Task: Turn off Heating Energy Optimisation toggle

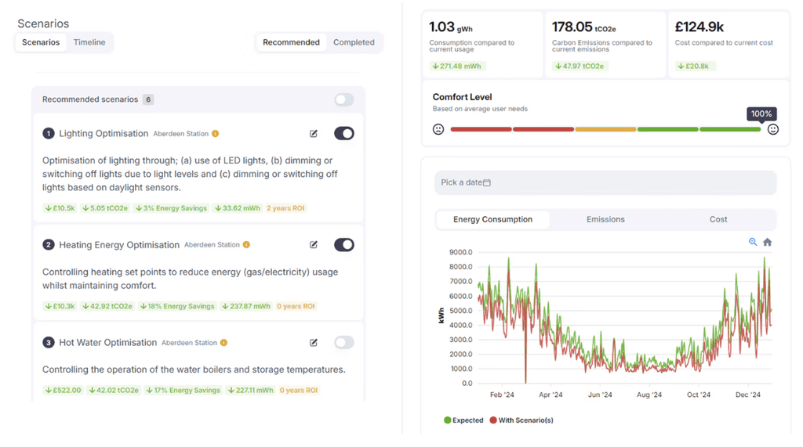Action: click(344, 245)
